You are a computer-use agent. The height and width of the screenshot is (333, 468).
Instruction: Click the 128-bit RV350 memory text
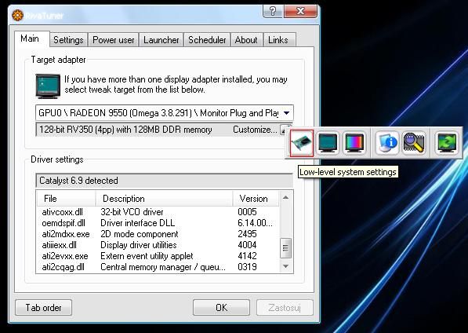tap(125, 130)
